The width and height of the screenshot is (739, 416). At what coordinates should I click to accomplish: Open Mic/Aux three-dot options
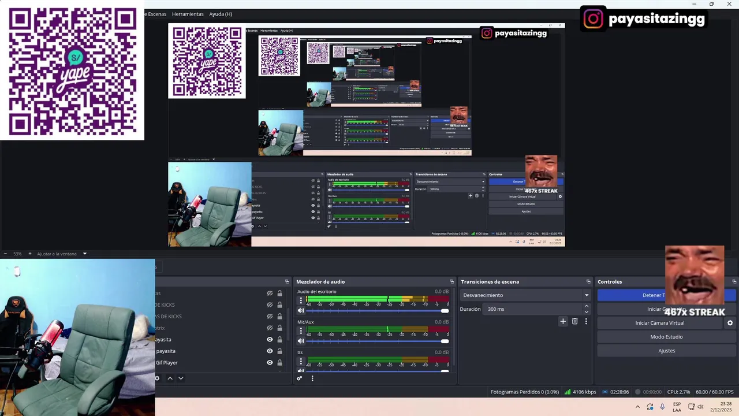tap(301, 331)
